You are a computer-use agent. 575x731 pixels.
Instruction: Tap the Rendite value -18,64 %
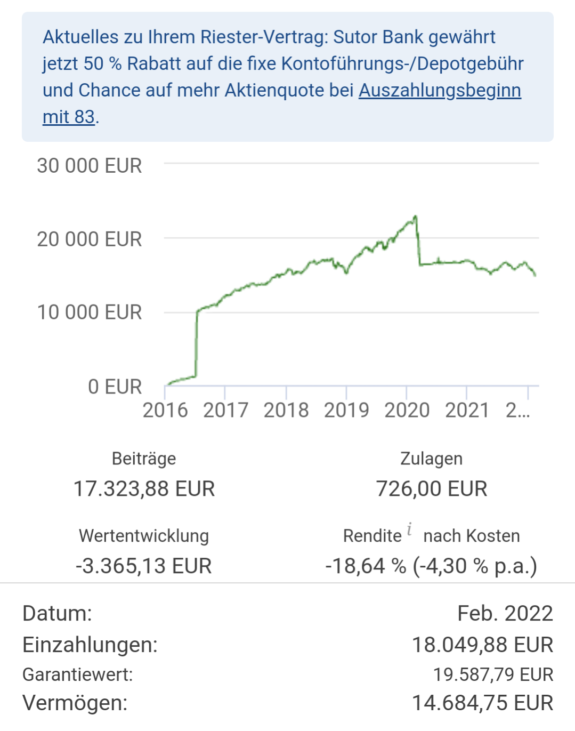point(366,566)
